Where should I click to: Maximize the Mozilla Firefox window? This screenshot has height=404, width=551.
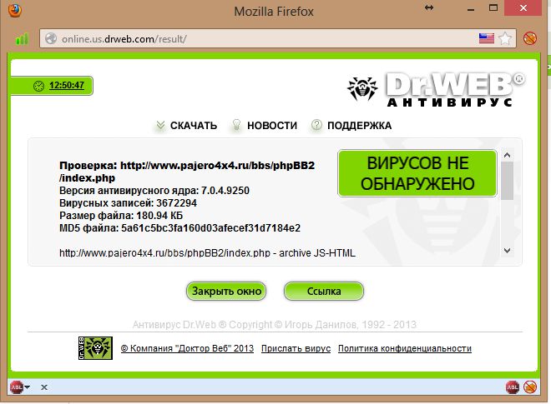(x=493, y=7)
